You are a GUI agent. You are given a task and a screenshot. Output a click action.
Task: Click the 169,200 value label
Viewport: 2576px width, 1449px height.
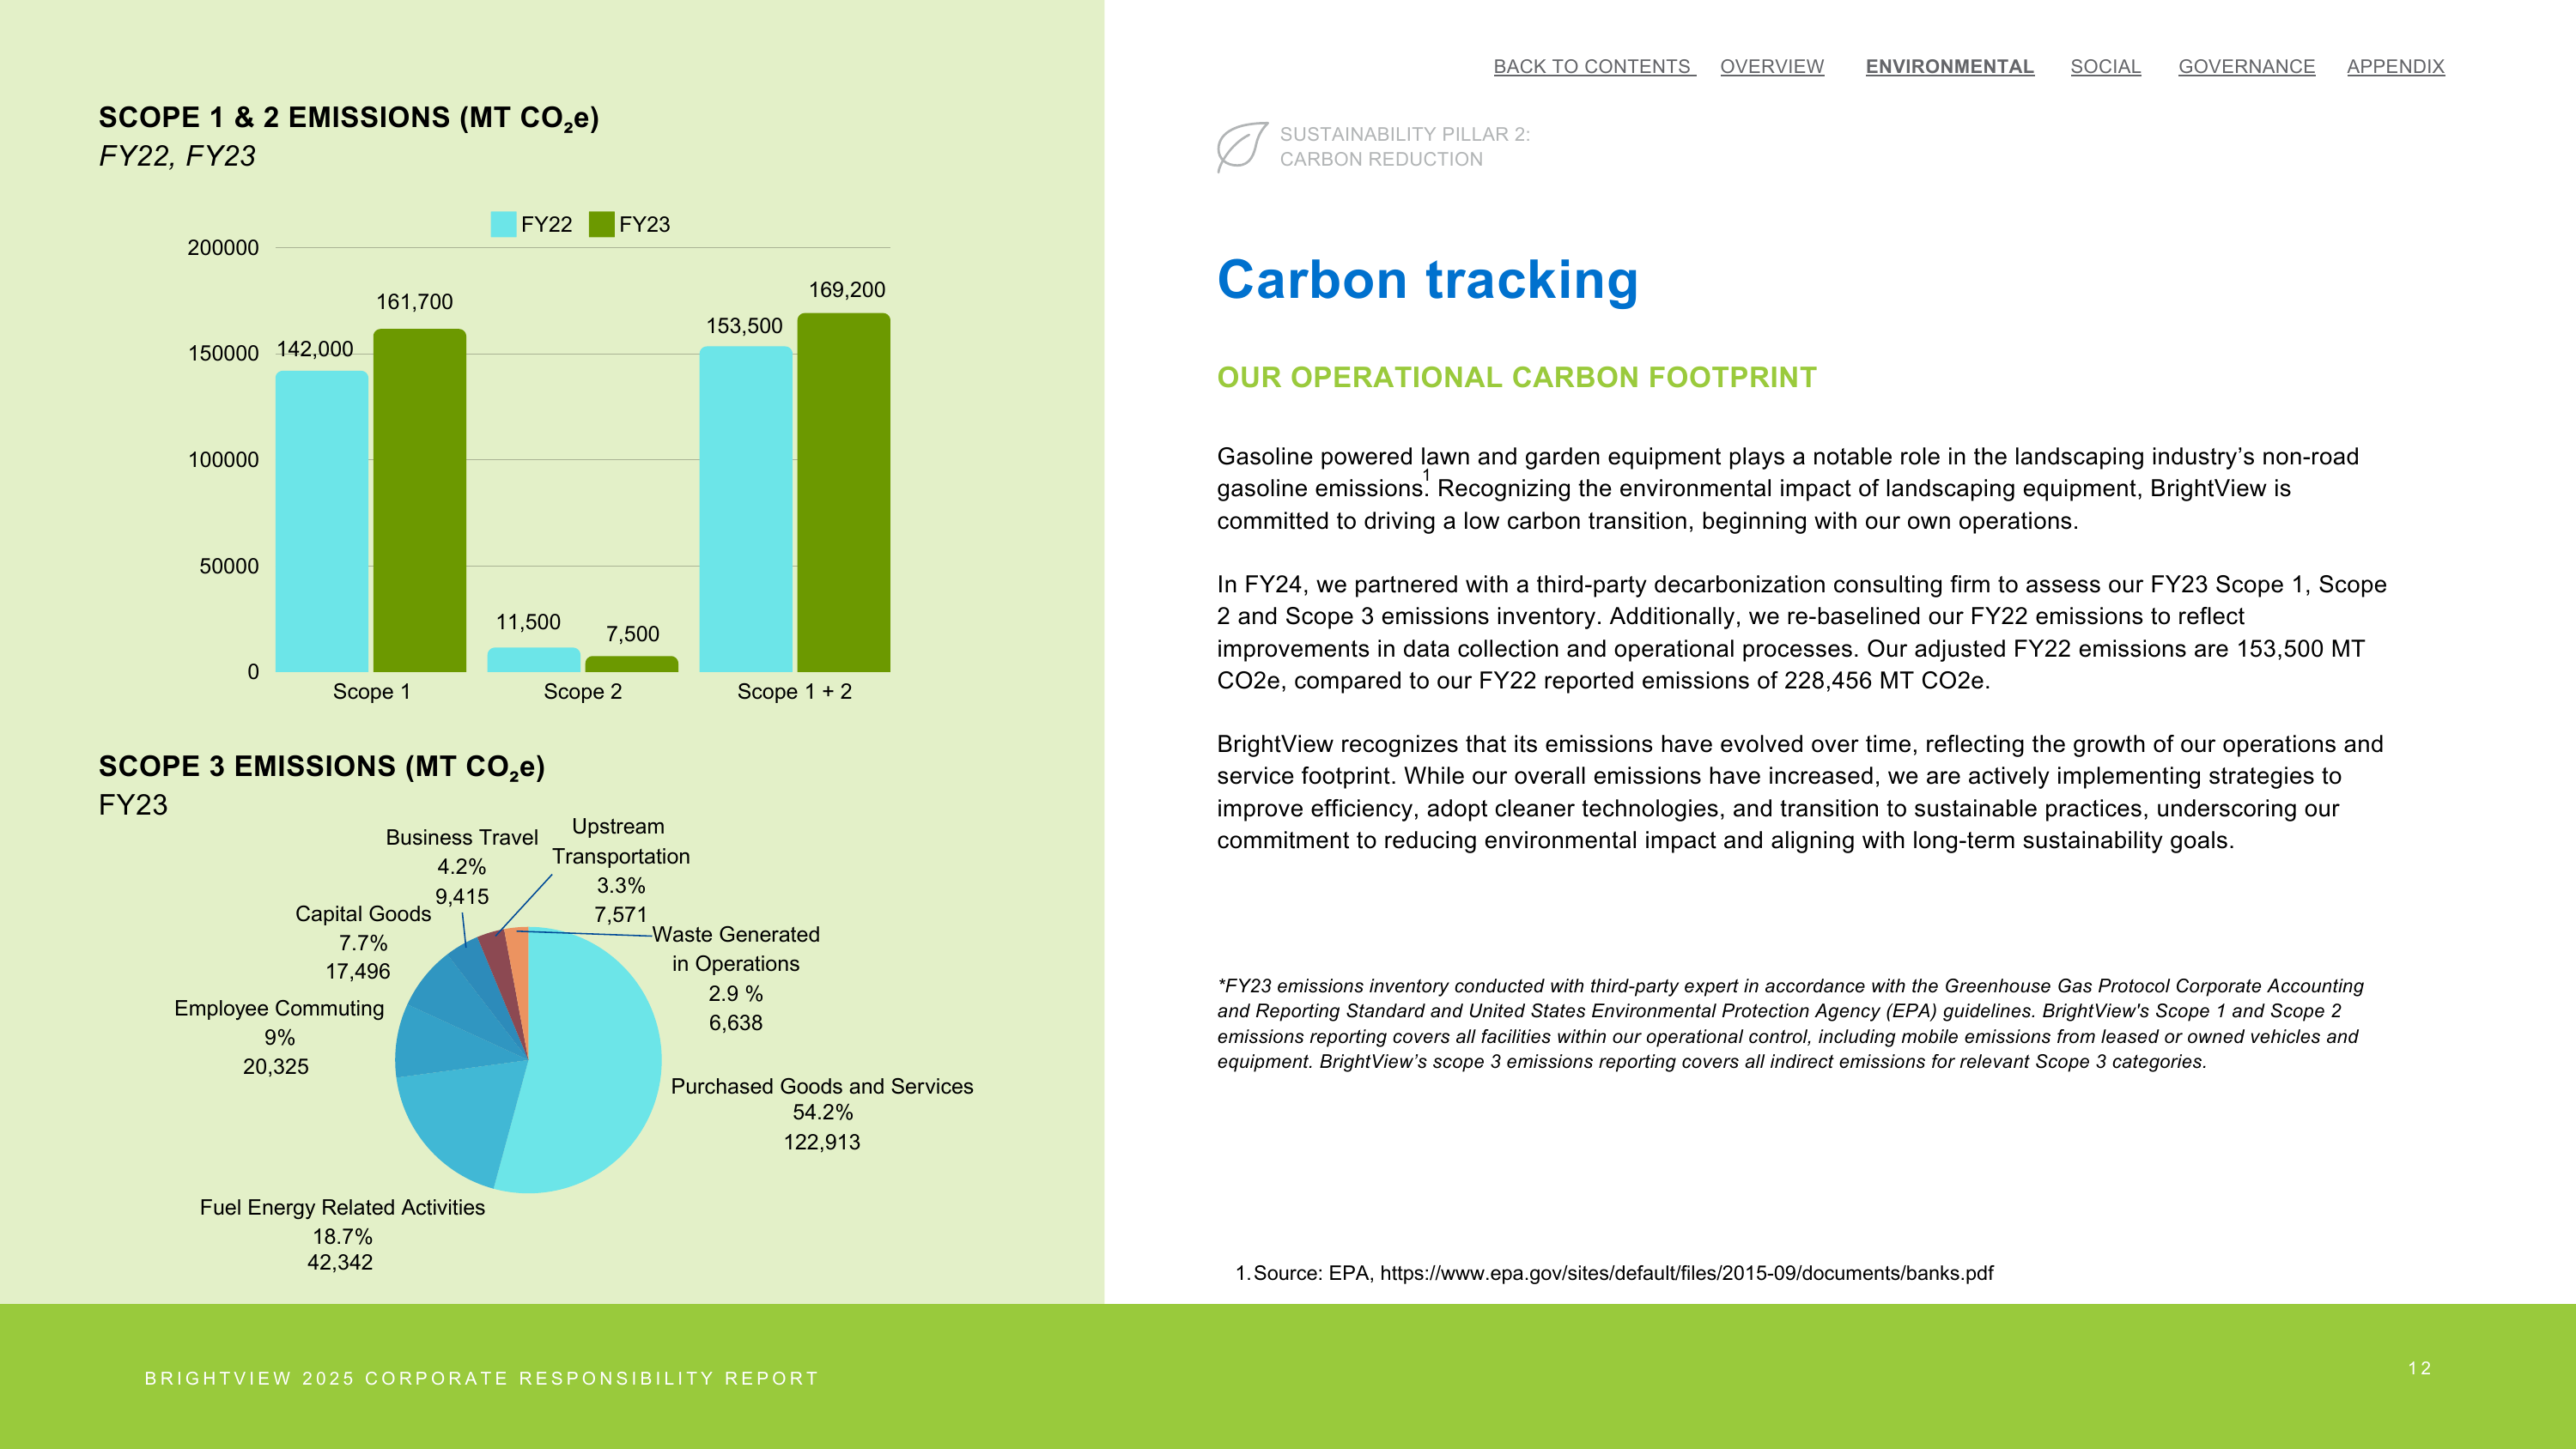coord(847,290)
